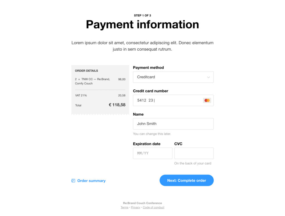Open the Privacy footer link

tap(136, 207)
